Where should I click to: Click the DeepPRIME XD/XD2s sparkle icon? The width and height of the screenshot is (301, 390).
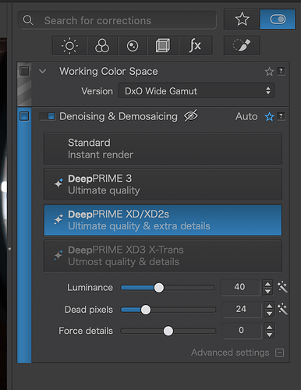tap(58, 219)
